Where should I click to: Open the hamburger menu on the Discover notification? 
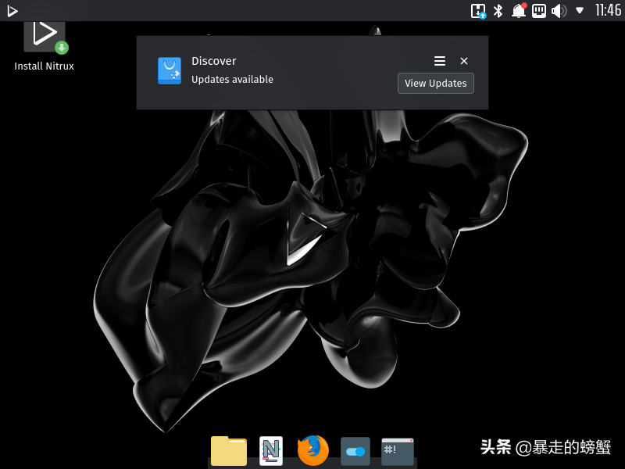tap(439, 61)
